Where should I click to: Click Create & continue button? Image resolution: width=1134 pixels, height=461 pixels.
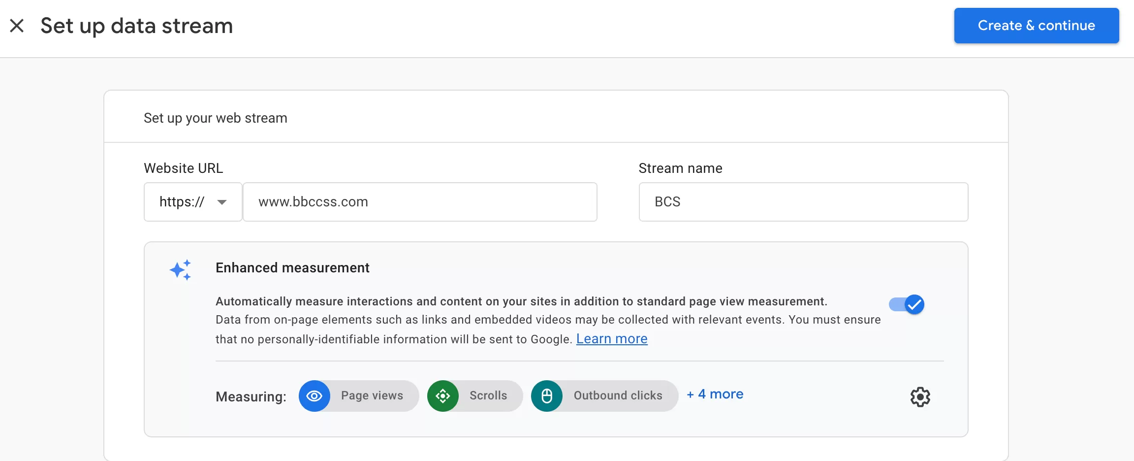click(x=1036, y=26)
